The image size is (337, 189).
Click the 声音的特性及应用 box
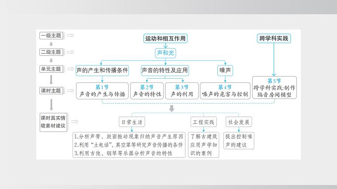[x=165, y=71]
